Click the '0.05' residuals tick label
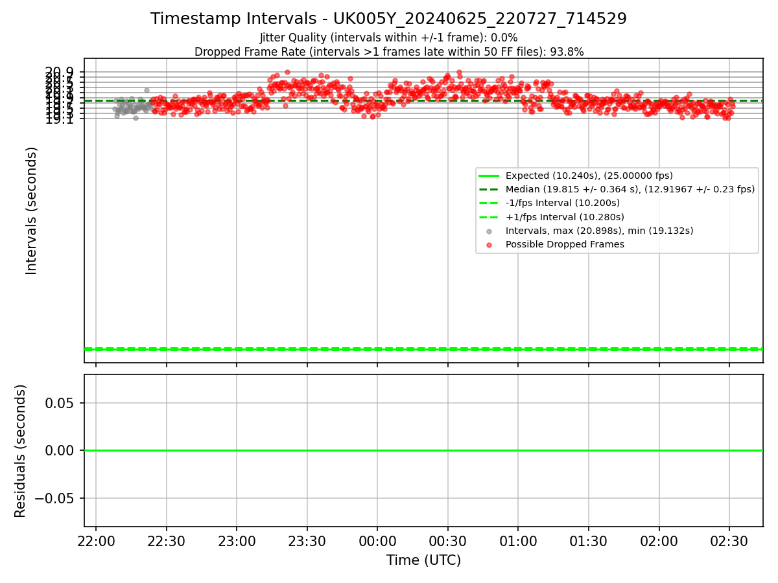This screenshot has height=583, width=778. pyautogui.click(x=59, y=403)
